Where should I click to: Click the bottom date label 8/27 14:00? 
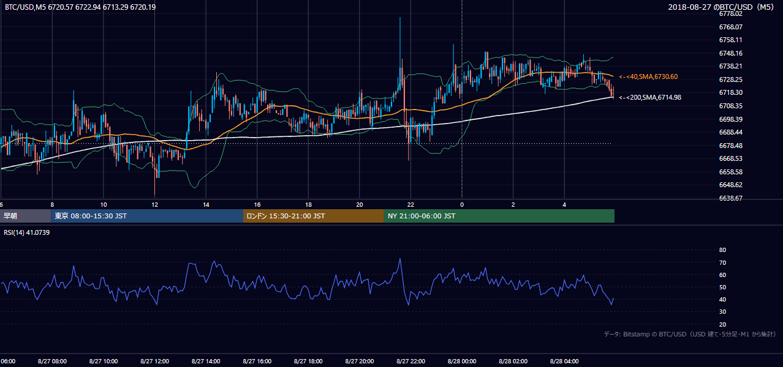tap(206, 361)
